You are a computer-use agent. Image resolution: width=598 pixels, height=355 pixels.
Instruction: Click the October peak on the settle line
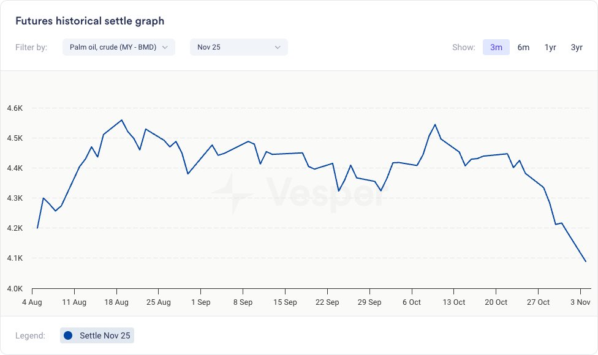(435, 125)
